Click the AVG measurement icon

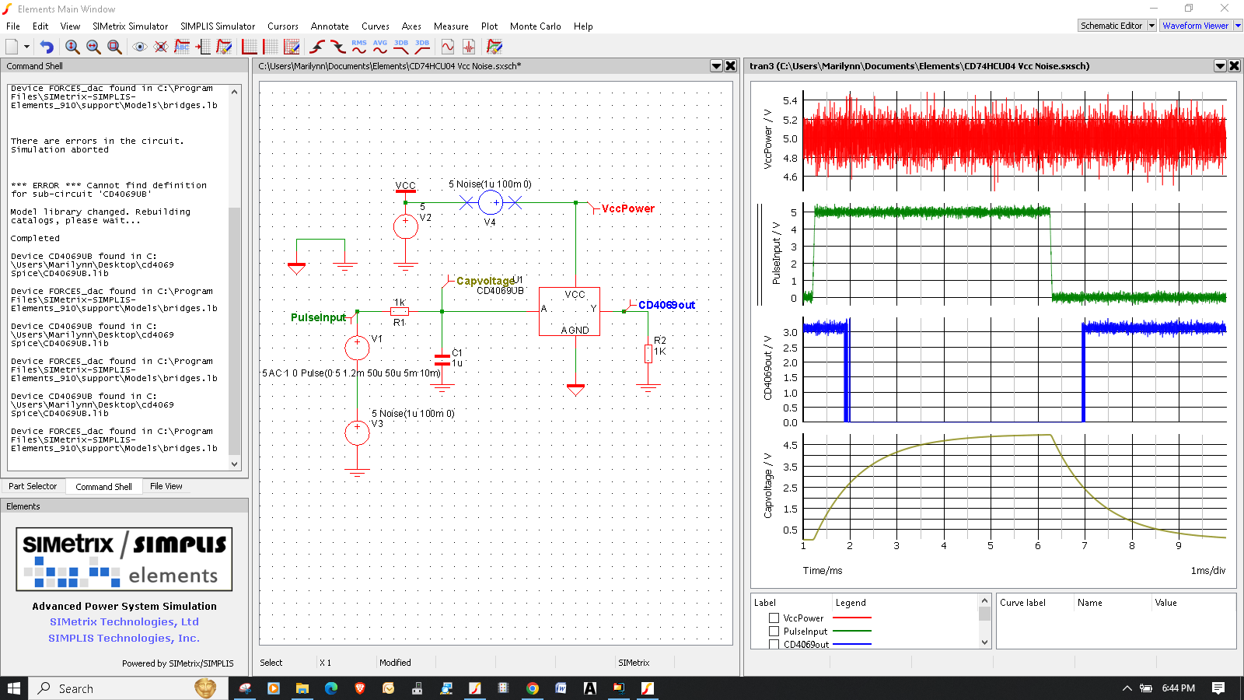click(x=380, y=47)
